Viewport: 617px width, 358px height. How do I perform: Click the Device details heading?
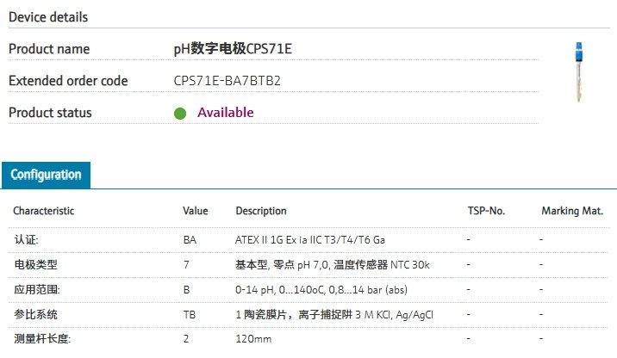(x=48, y=17)
